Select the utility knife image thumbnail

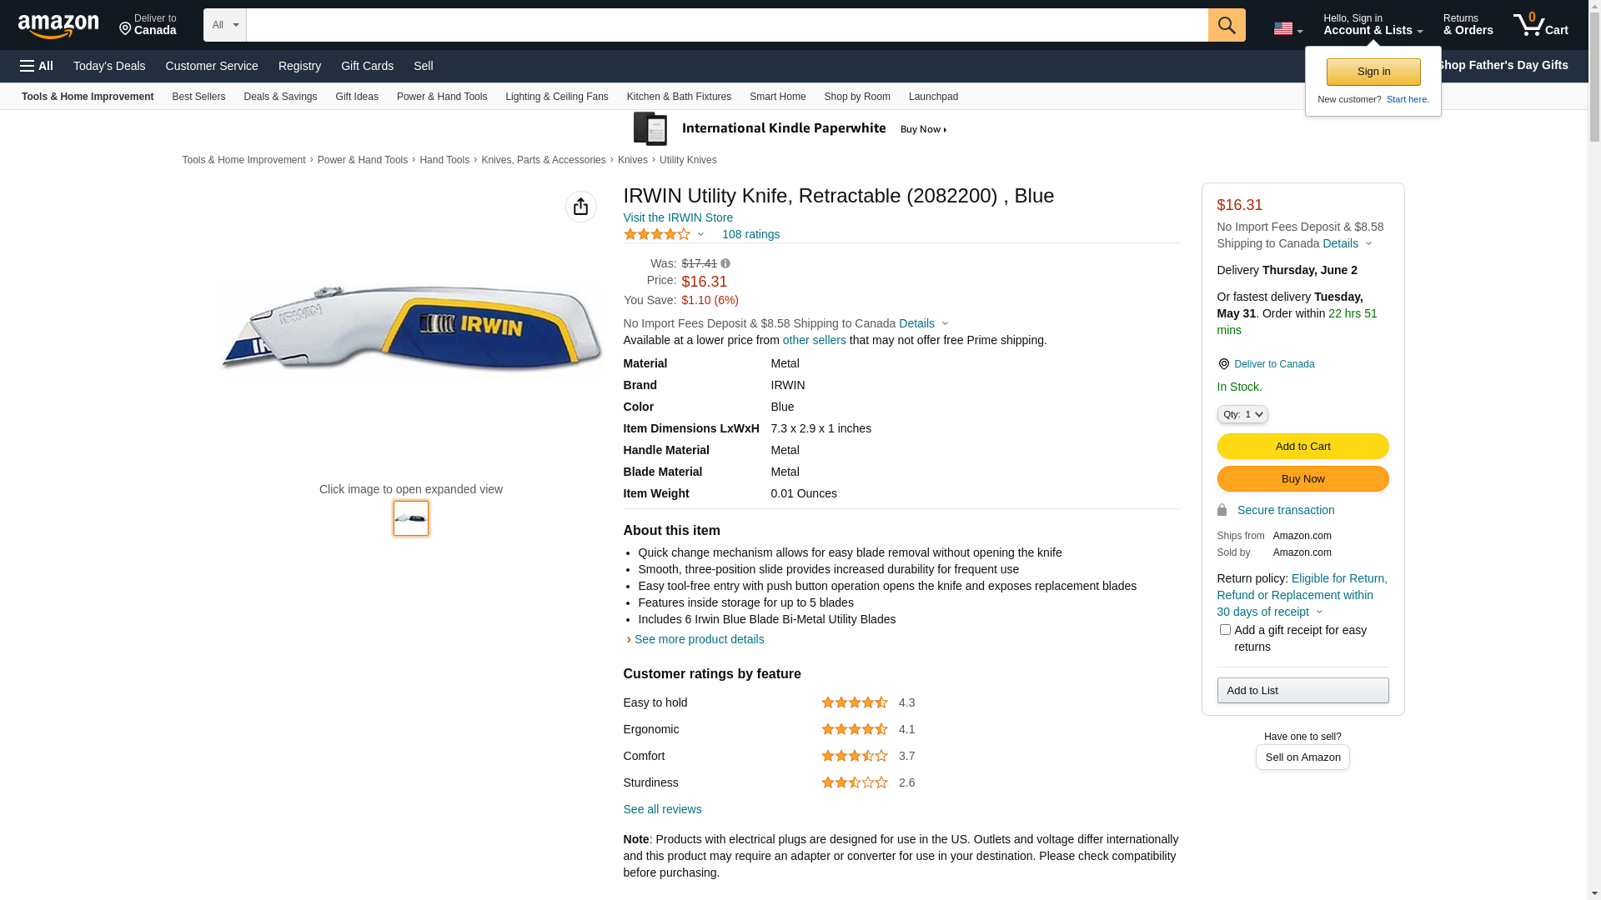coord(411,518)
